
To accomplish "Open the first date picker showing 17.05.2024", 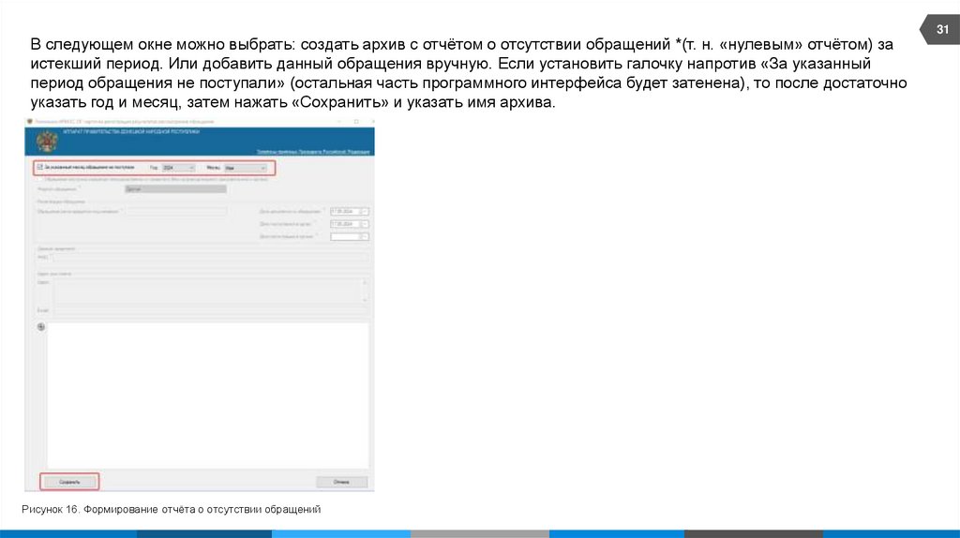I will (350, 211).
